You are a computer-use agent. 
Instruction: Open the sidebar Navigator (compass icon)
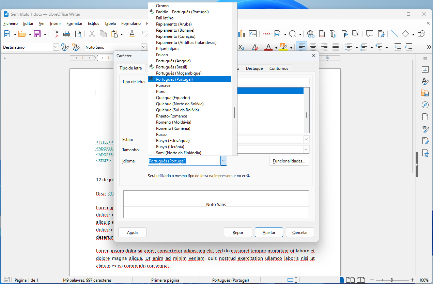[425, 105]
